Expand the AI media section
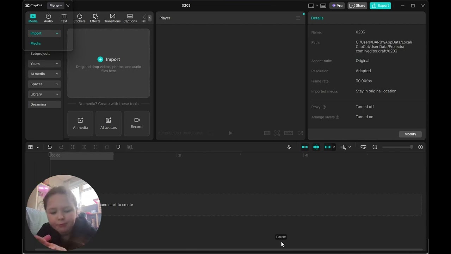This screenshot has height=254, width=451. pos(44,74)
